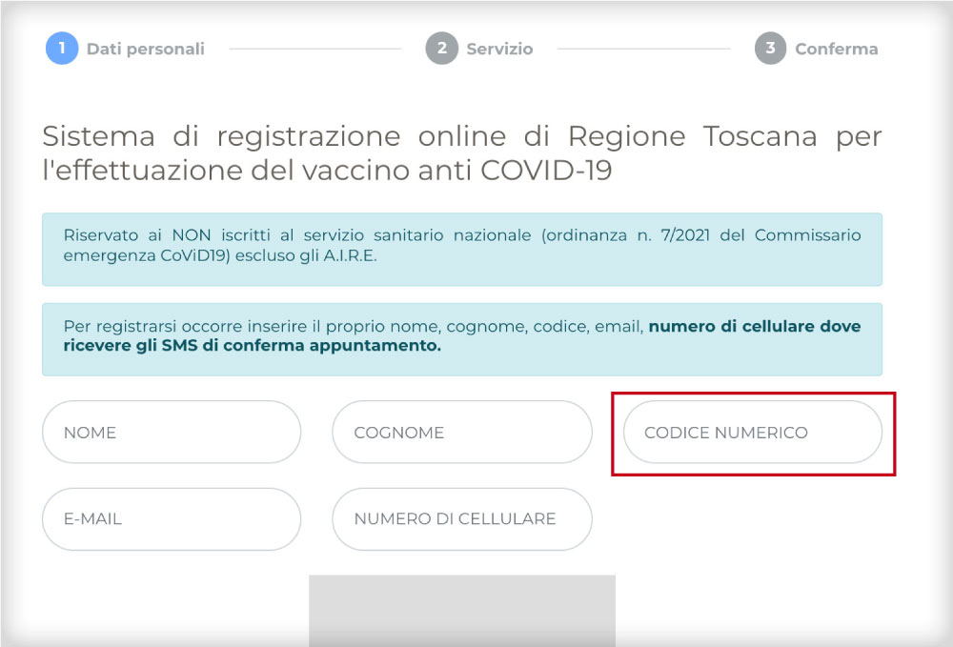This screenshot has height=647, width=953.
Task: Focus the NOME input field
Action: tap(172, 432)
